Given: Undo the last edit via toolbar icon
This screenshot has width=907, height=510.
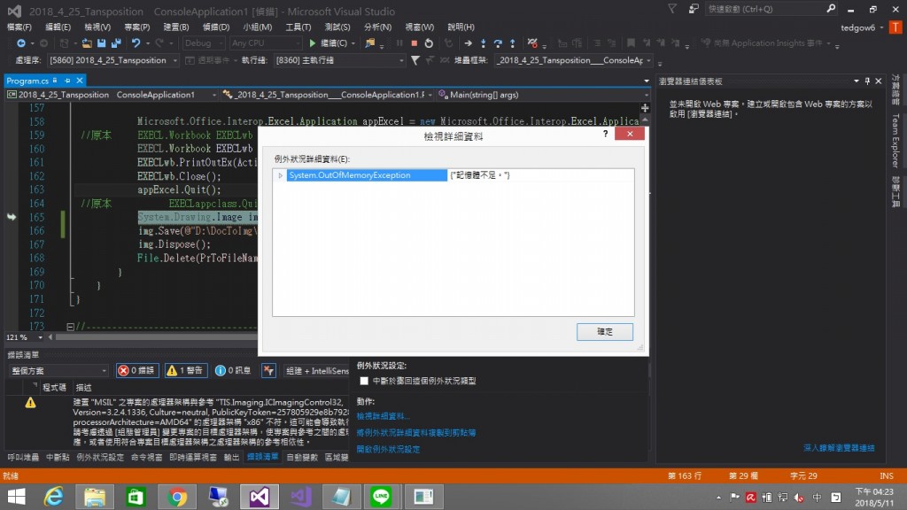Looking at the screenshot, I should (x=136, y=43).
